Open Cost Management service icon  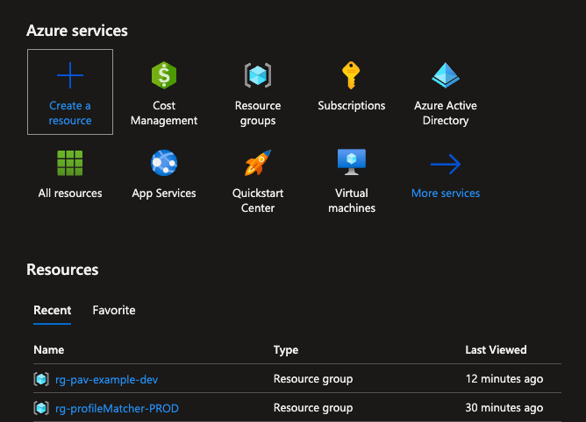[x=164, y=76]
